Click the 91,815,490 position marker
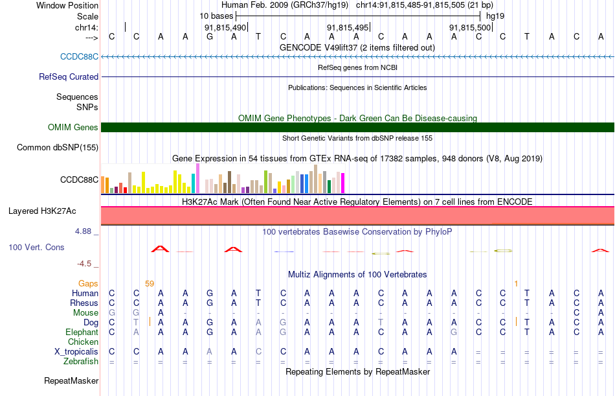 pyautogui.click(x=225, y=27)
